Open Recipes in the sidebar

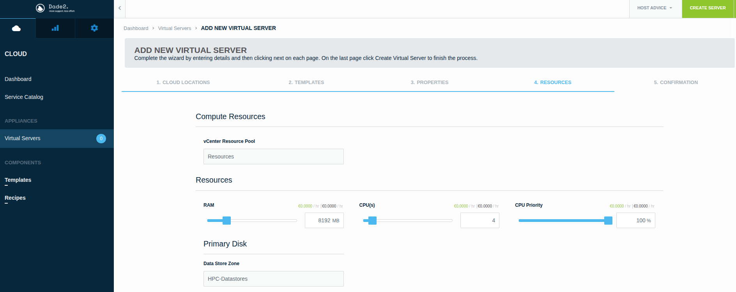click(x=15, y=198)
